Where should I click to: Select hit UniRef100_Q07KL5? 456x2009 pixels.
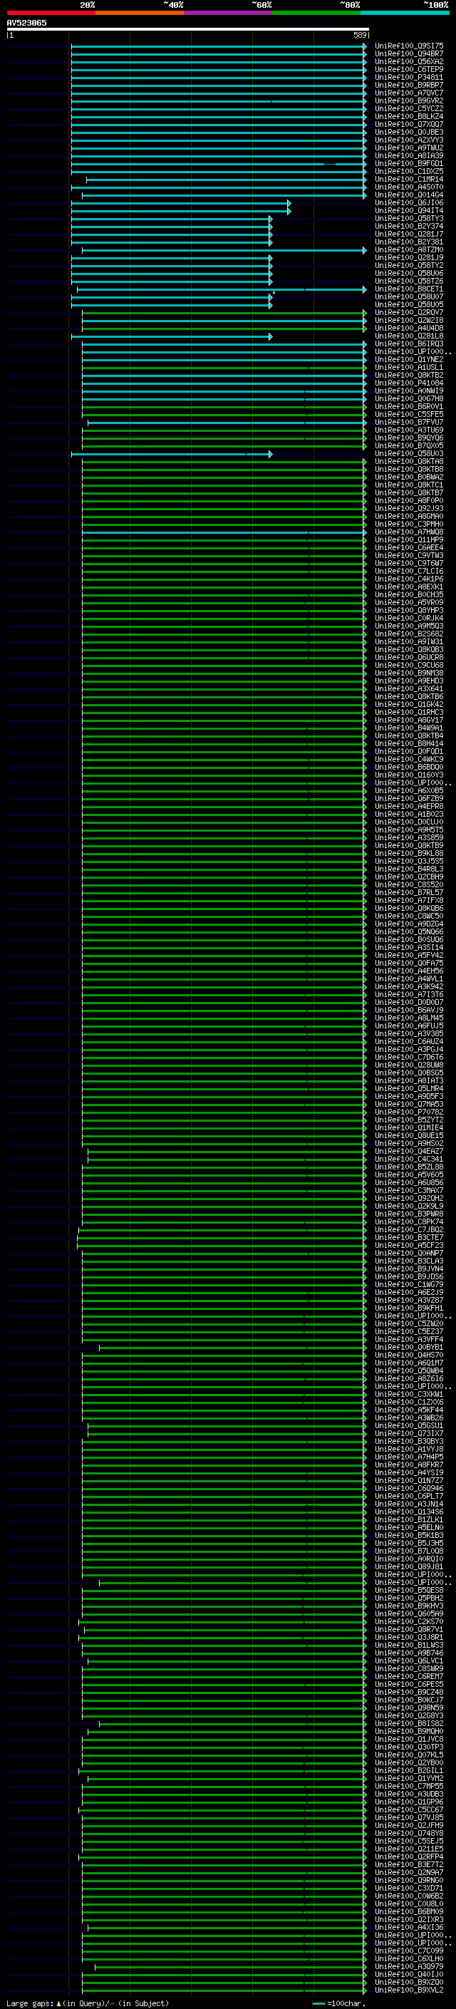(409, 1755)
